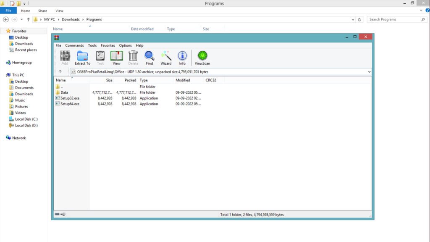Open the Data folder in the archive
The height and width of the screenshot is (242, 430).
[64, 92]
